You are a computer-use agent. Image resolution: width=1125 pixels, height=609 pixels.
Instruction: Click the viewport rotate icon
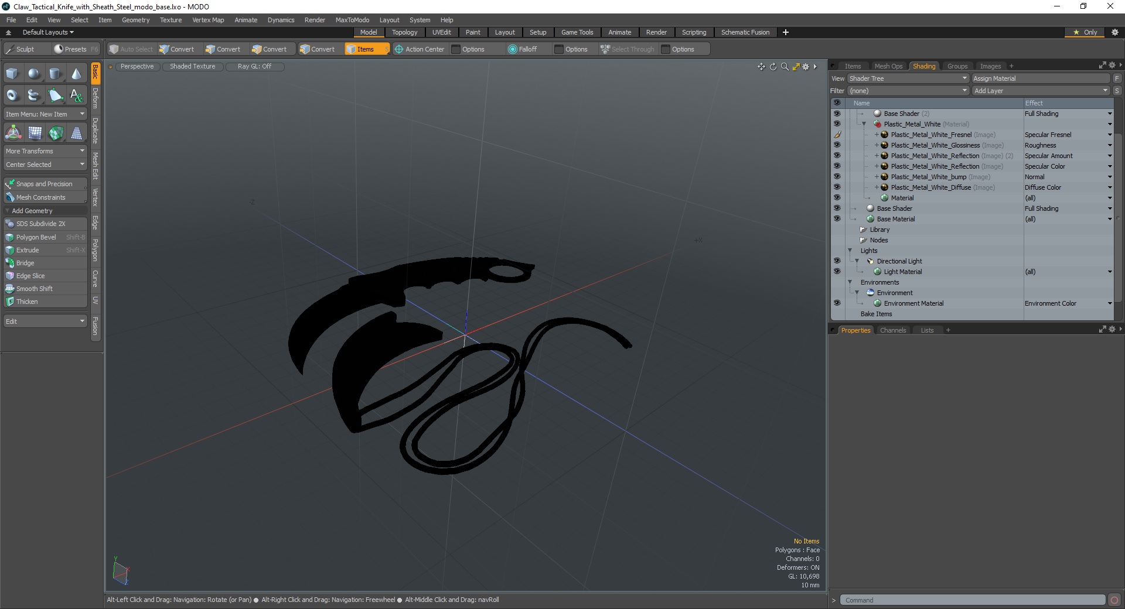click(773, 67)
